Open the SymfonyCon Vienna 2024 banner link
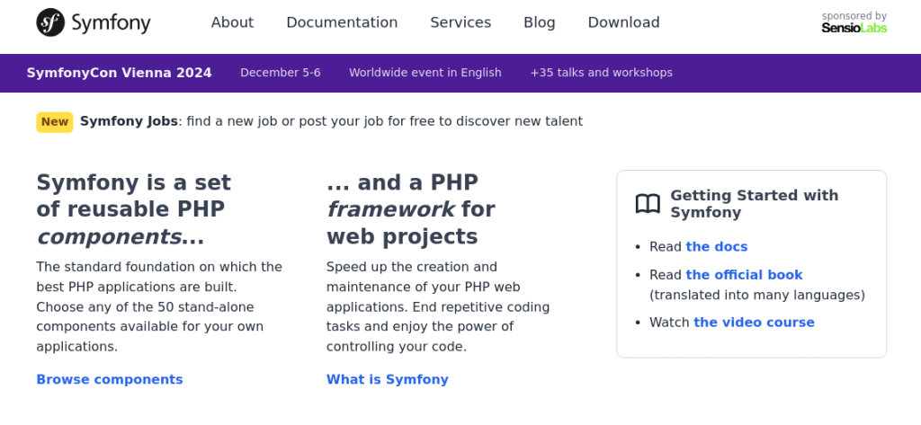Image resolution: width=921 pixels, height=425 pixels. (x=120, y=73)
